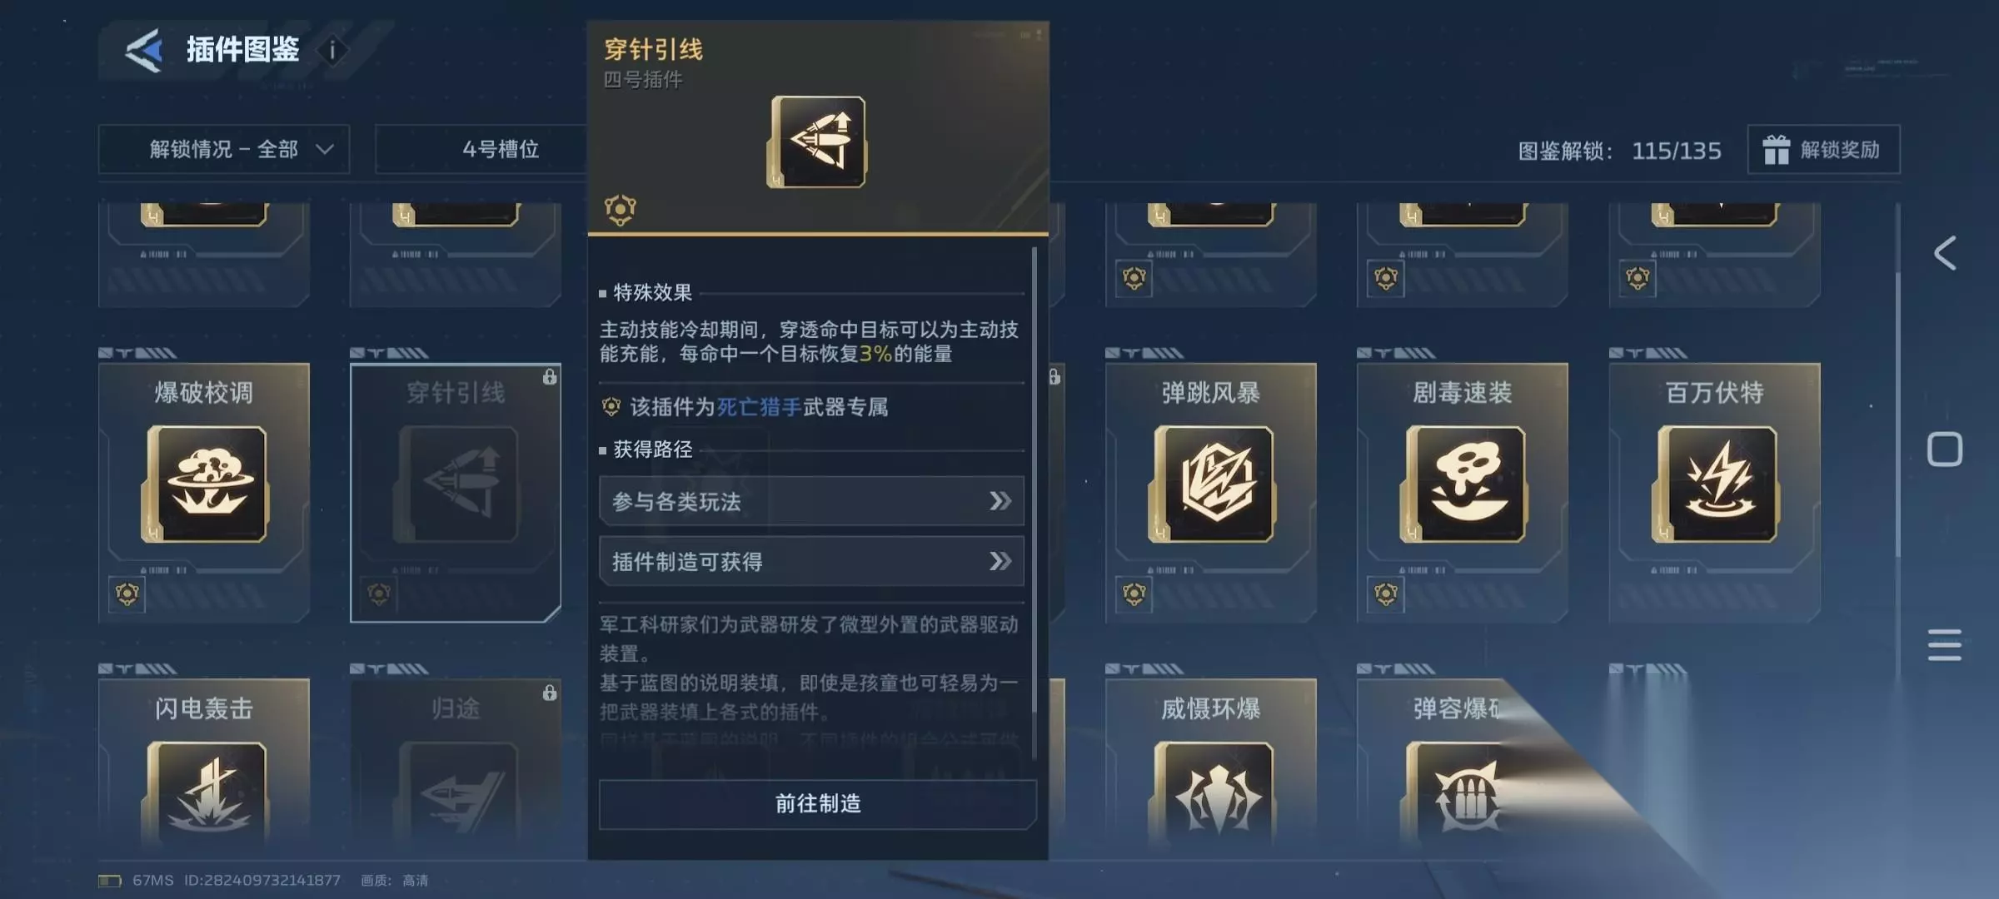Click the detail panel's vertical scrollbar
1999x899 pixels.
[x=1034, y=503]
